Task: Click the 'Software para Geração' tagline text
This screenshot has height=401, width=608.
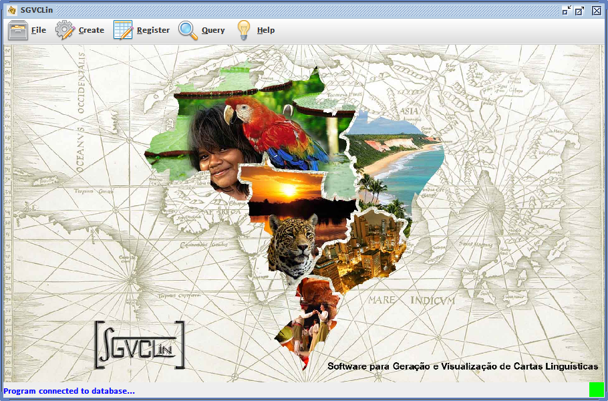Action: (x=462, y=366)
